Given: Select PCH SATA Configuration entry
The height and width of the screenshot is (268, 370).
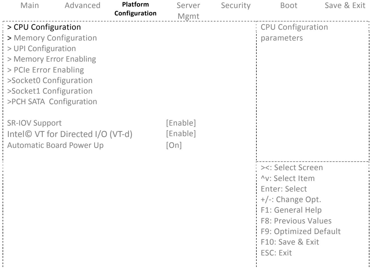Looking at the screenshot, I should point(52,102).
